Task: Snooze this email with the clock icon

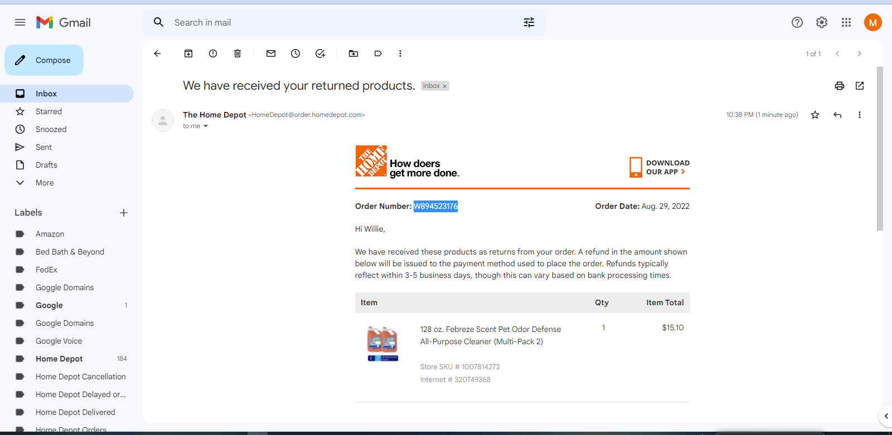Action: 295,53
